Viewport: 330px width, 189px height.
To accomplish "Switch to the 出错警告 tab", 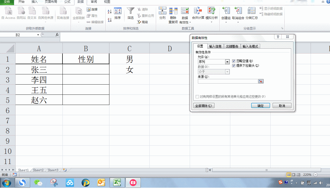I will [233, 46].
